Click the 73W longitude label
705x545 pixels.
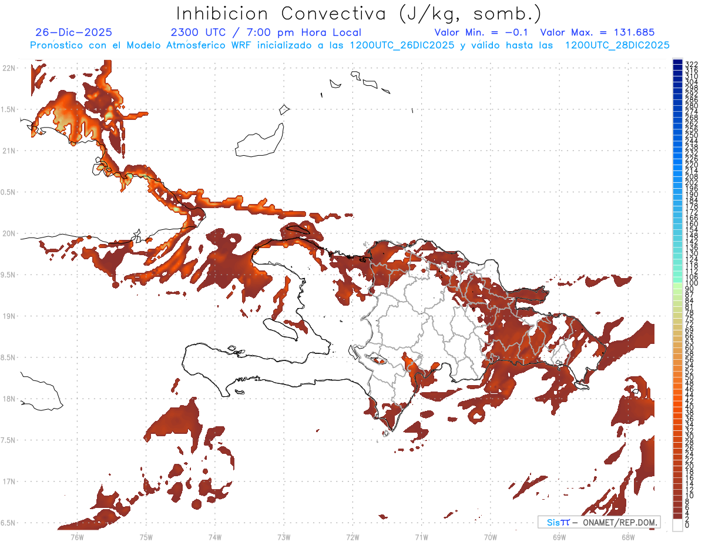pyautogui.click(x=284, y=537)
